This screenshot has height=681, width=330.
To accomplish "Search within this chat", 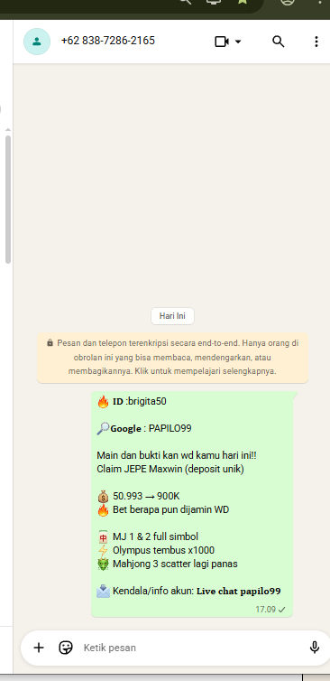I will pos(279,42).
